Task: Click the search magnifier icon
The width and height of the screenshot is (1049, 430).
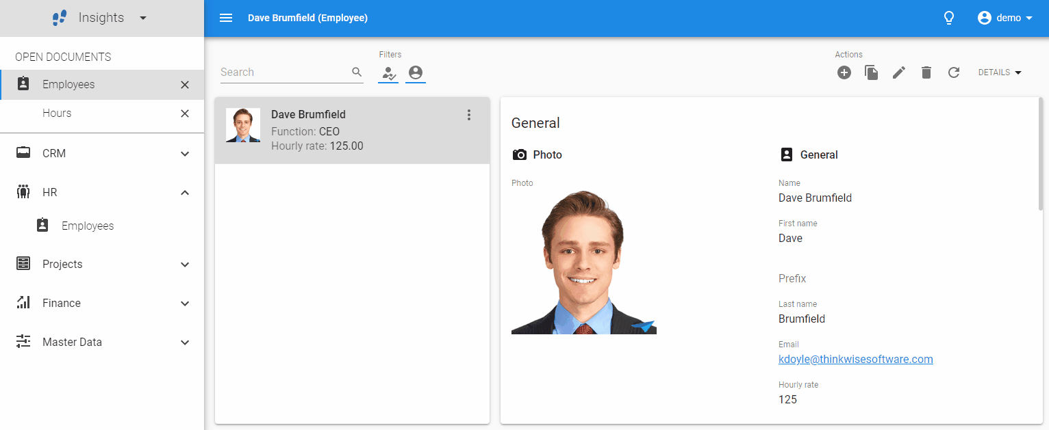Action: (357, 72)
